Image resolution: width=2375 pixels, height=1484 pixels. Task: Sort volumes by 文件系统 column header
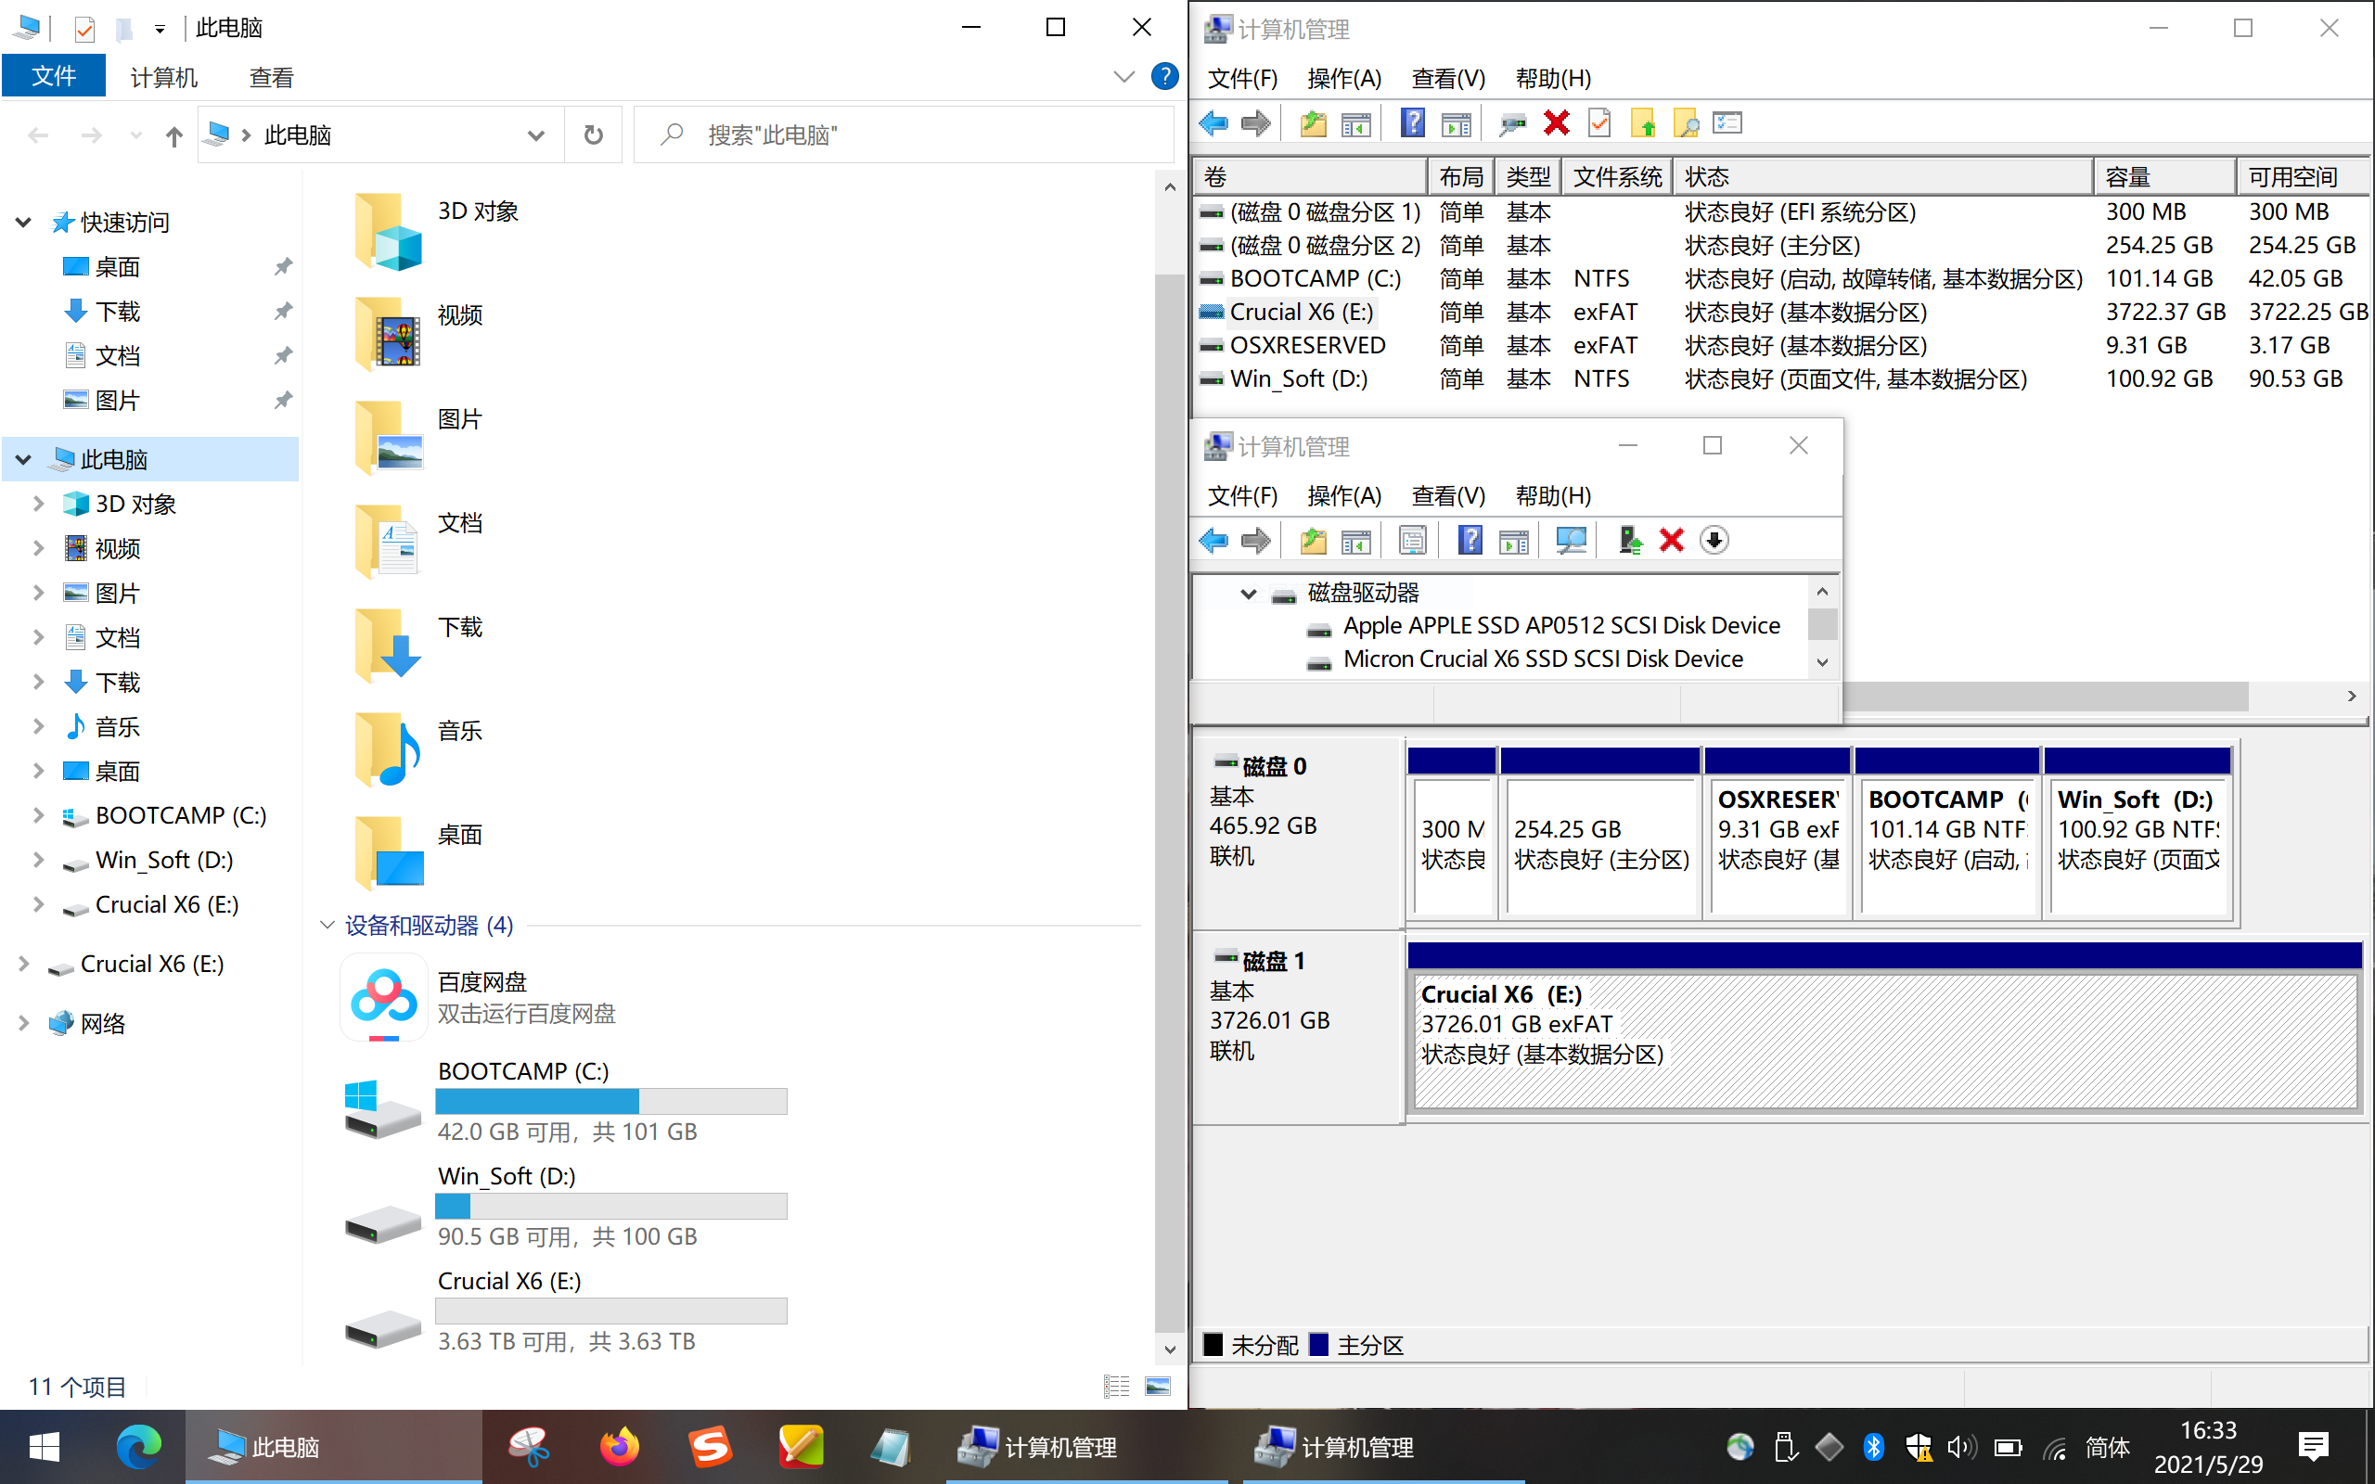tap(1616, 178)
